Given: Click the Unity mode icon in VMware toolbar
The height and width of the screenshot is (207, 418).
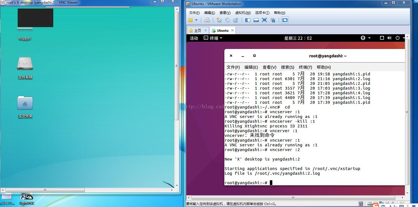Looking at the screenshot, I should pos(273,20).
